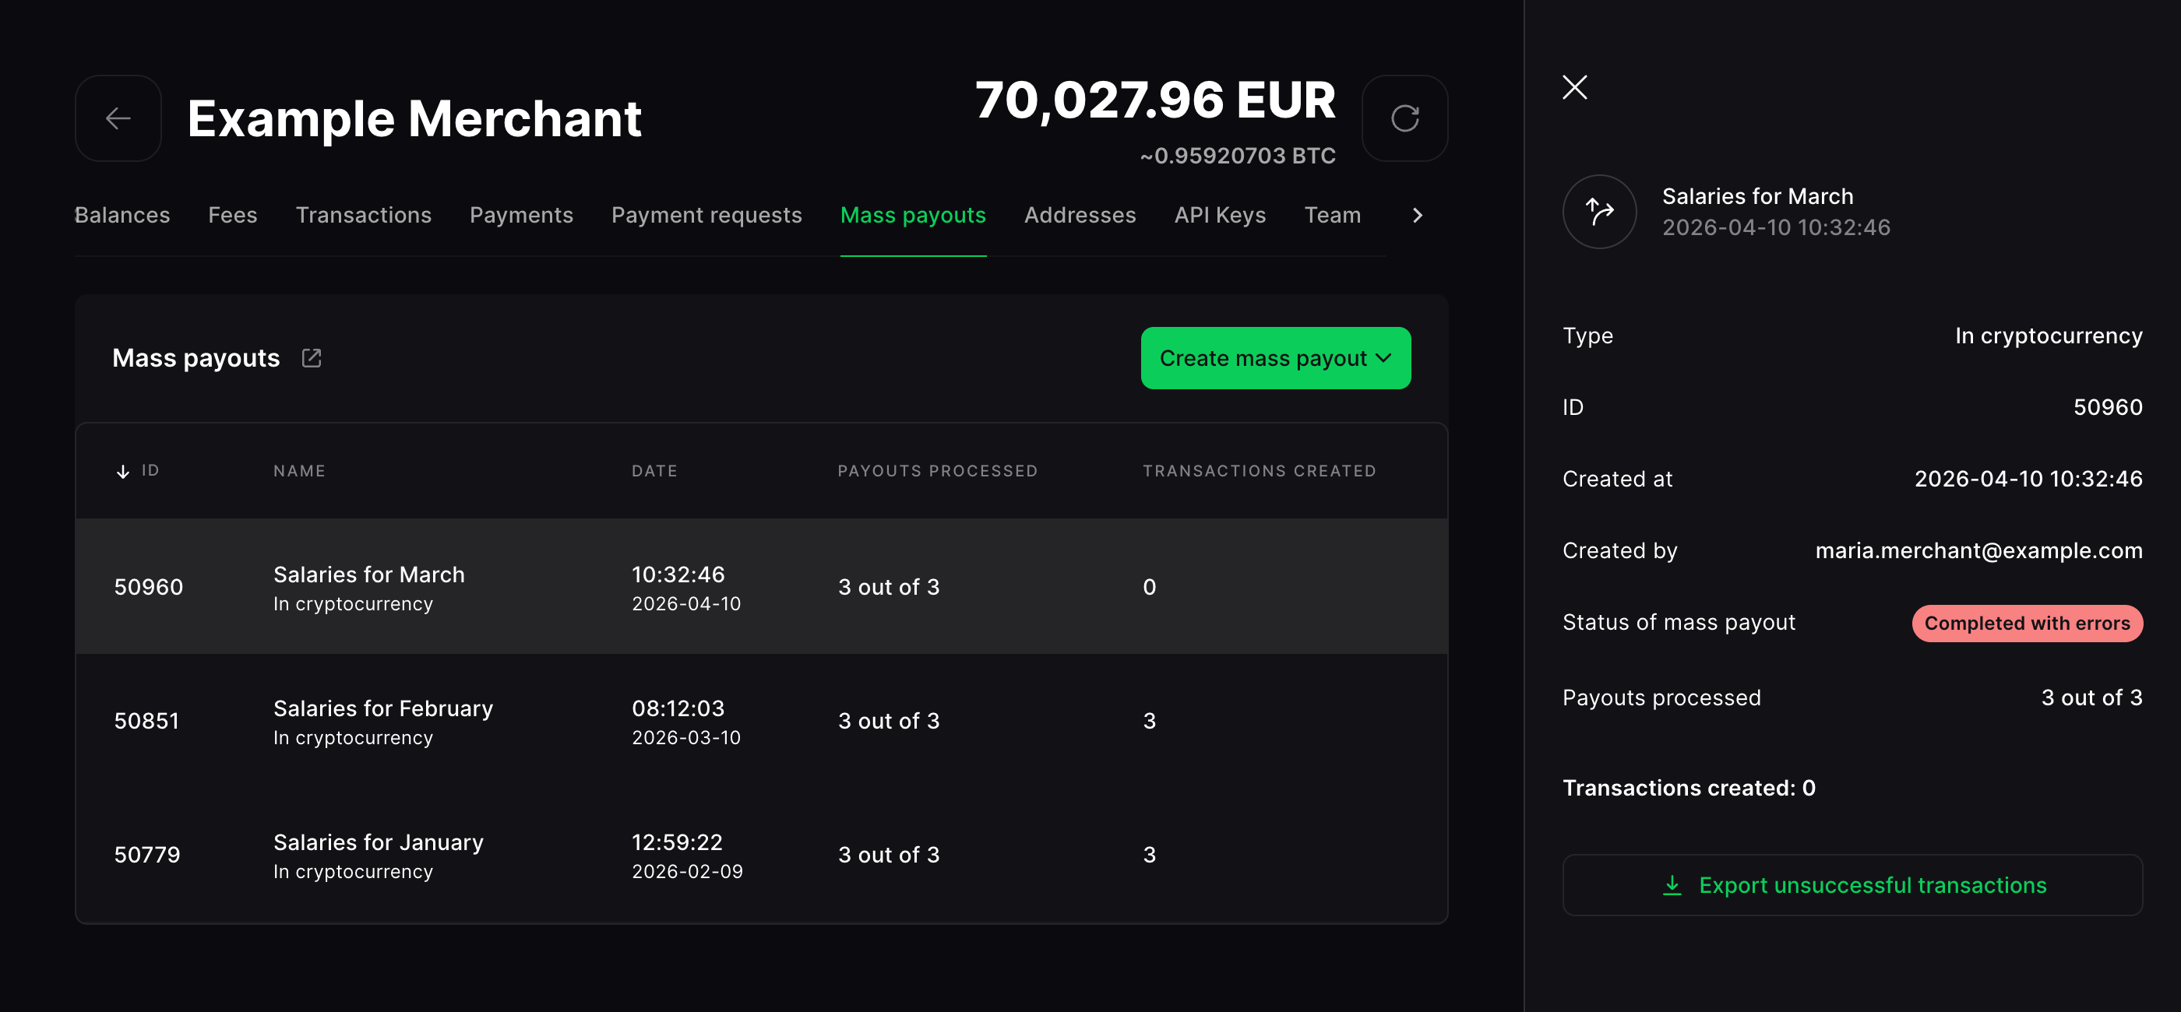
Task: Click payout ID 50851
Action: (146, 721)
